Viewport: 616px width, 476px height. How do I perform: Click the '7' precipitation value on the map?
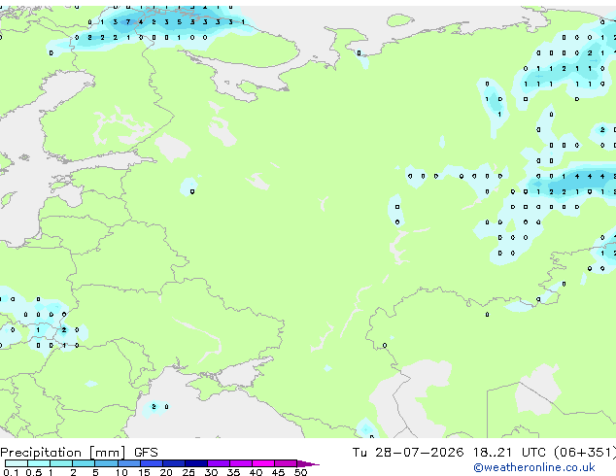[127, 22]
